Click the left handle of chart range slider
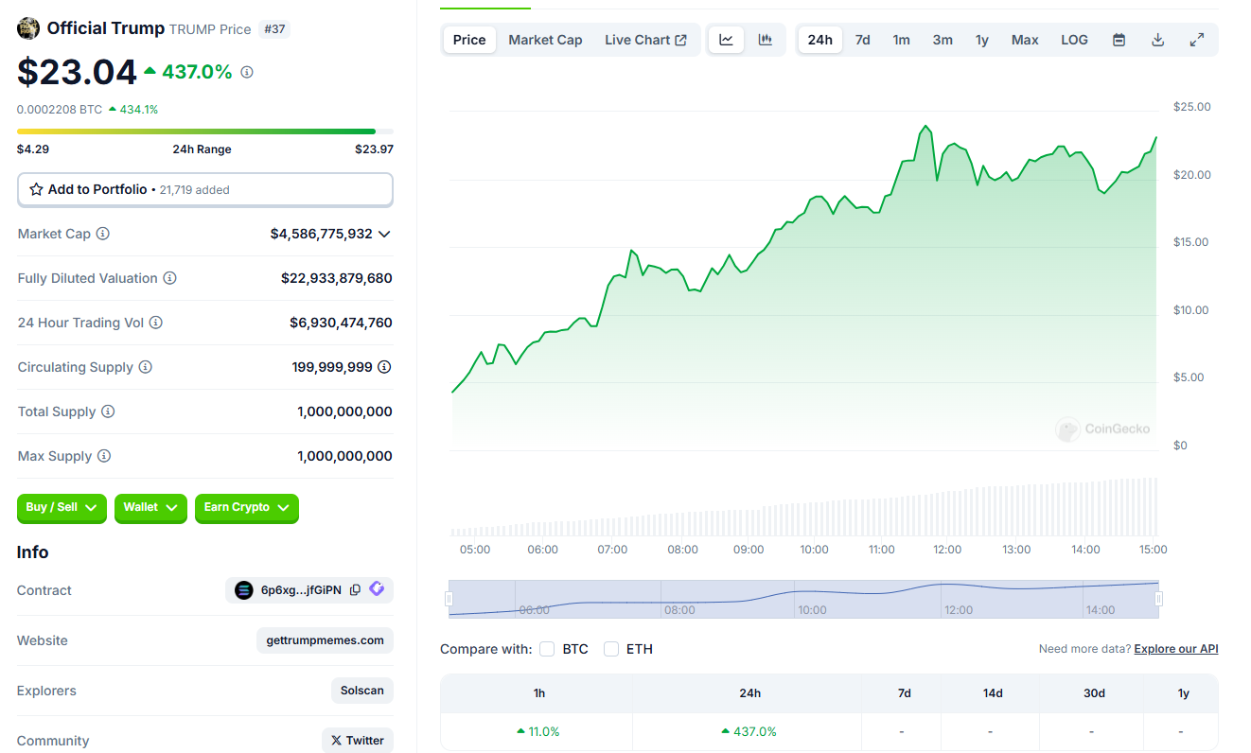The width and height of the screenshot is (1251, 753). (449, 599)
